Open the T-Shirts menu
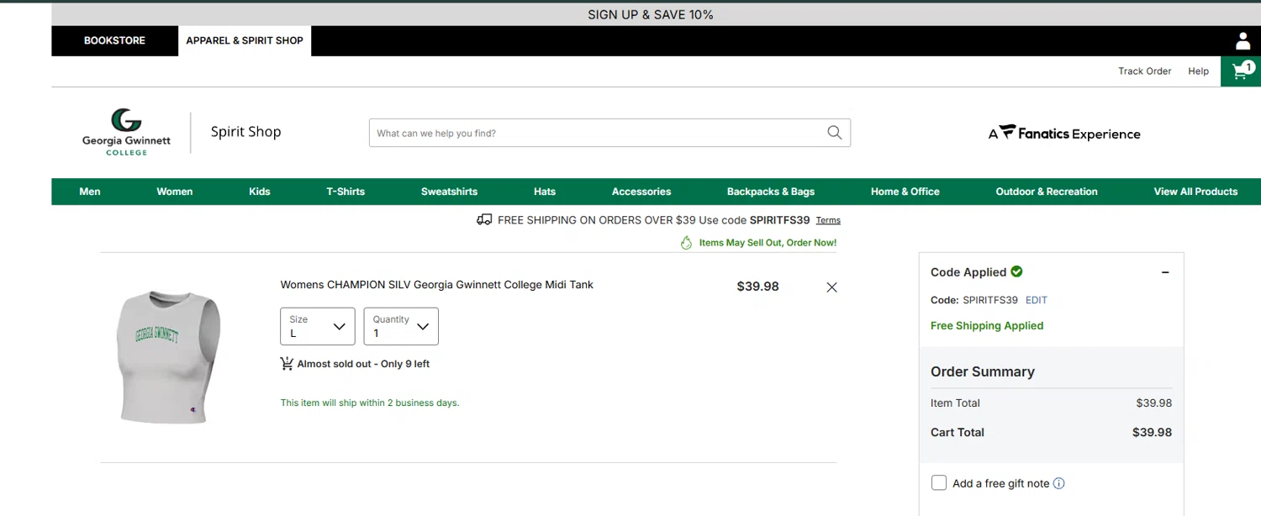 pyautogui.click(x=346, y=192)
